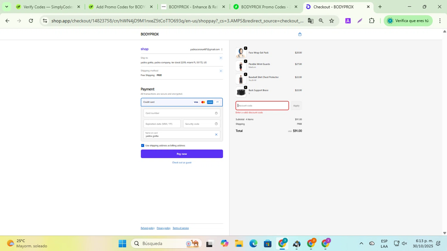
Task: Open the weather widget
Action: click(x=27, y=244)
